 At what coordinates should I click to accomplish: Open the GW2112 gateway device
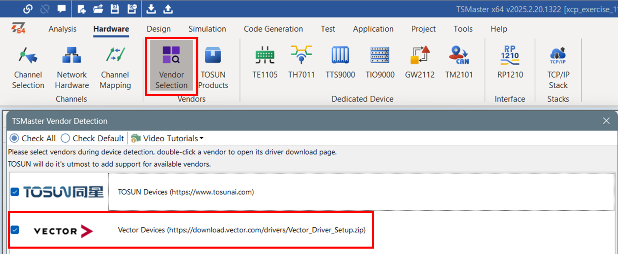point(420,62)
